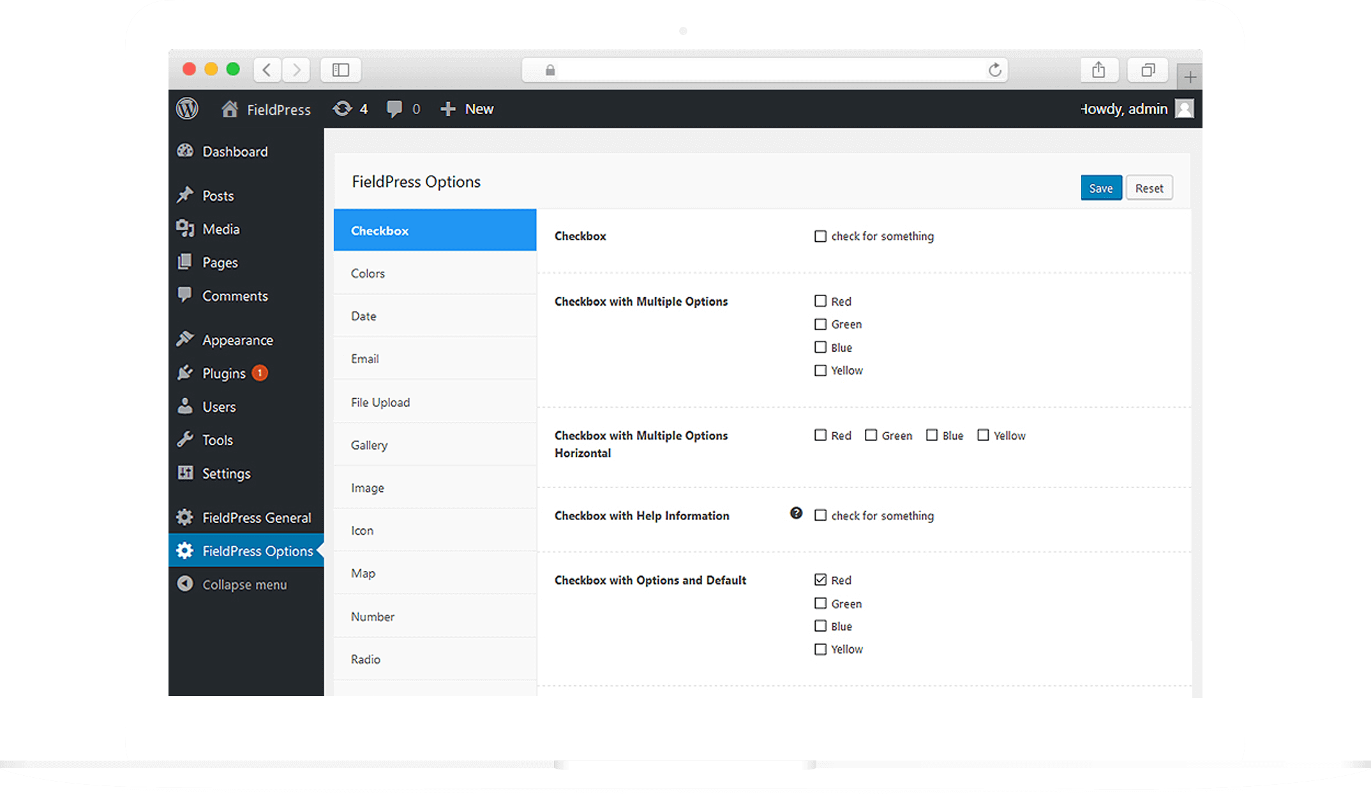Check Green under Options and Default
Screen dimensions: 1371x795
(x=820, y=603)
